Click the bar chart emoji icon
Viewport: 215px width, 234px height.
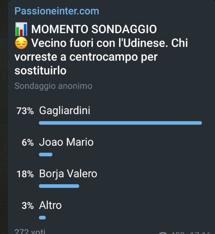click(x=21, y=29)
